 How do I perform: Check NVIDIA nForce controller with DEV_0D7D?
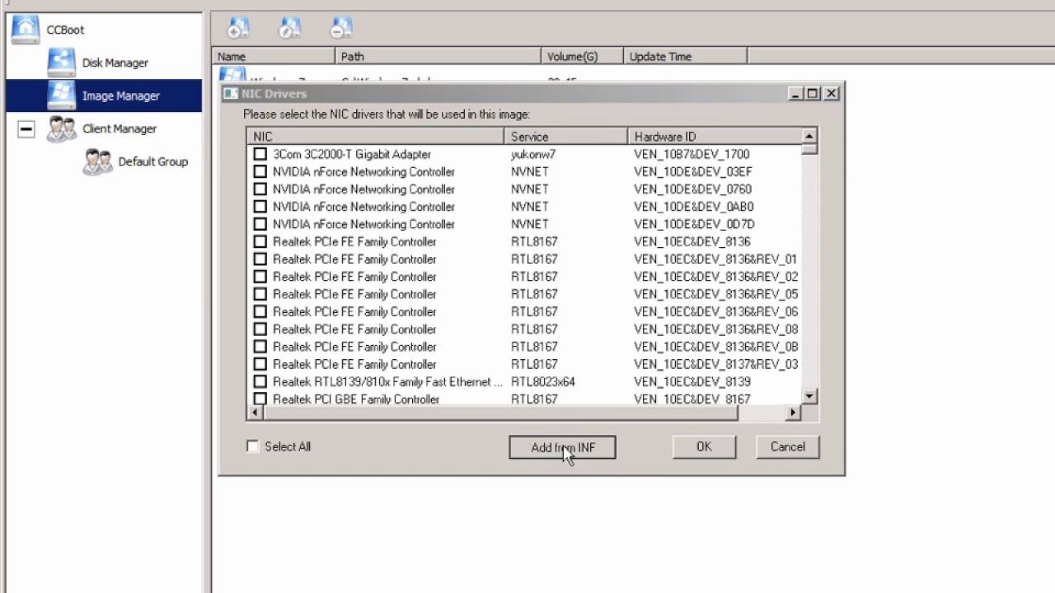pyautogui.click(x=260, y=224)
